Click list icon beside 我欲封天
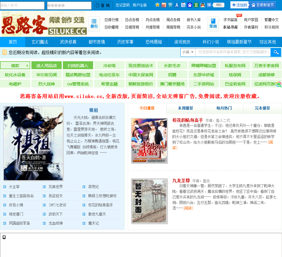Screen dimensions: 282x257 click(44, 196)
